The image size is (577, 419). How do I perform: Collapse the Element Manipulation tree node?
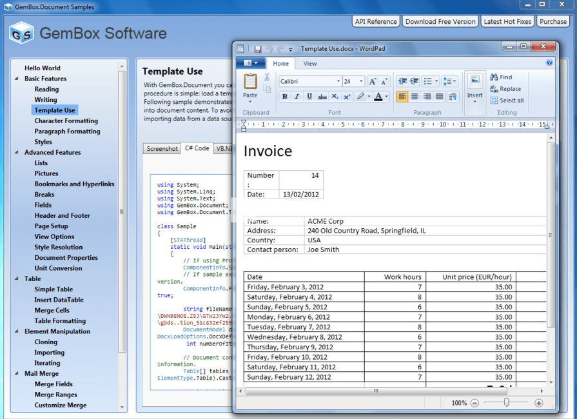click(17, 331)
